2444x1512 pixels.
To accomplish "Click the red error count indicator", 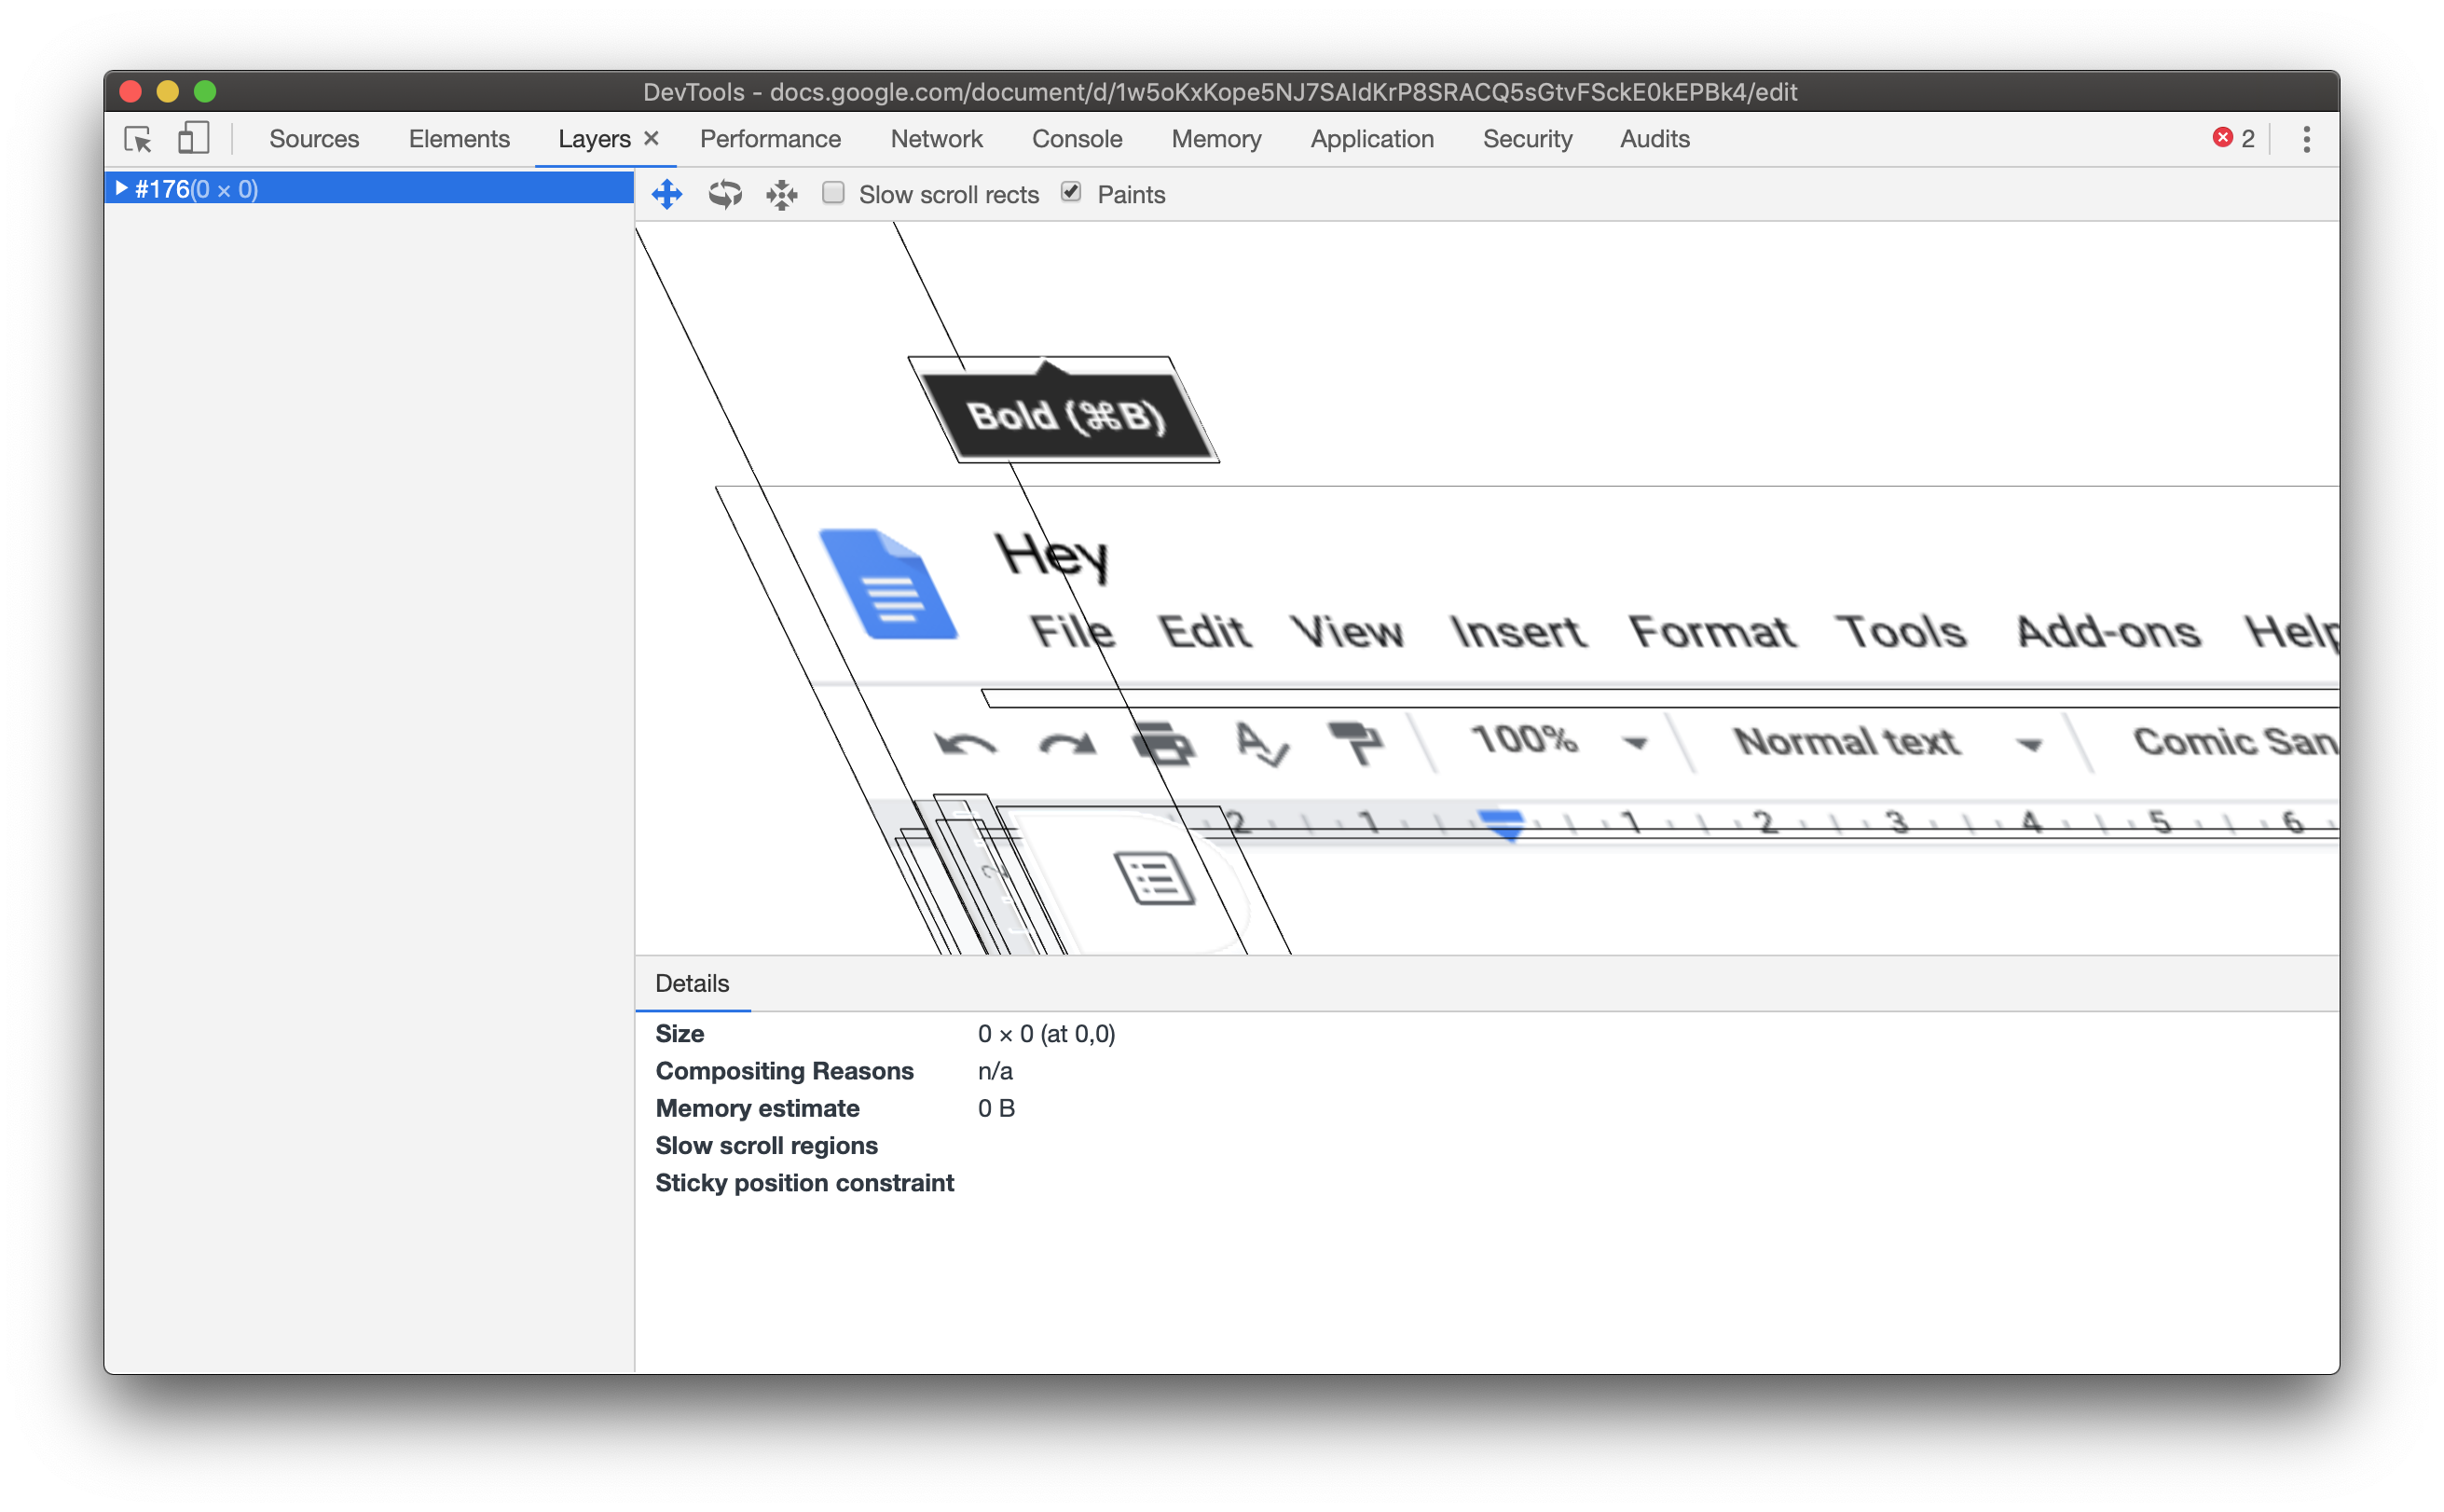I will coord(2233,138).
